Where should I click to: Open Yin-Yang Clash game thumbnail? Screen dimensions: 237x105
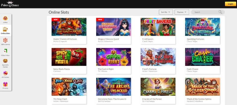pos(69,87)
